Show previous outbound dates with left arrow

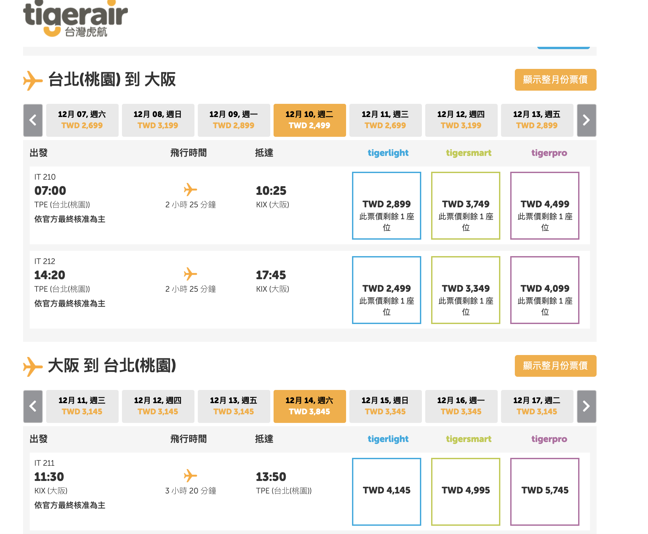[33, 120]
